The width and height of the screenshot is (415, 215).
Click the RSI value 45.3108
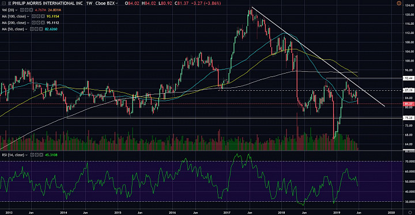pyautogui.click(x=51, y=155)
